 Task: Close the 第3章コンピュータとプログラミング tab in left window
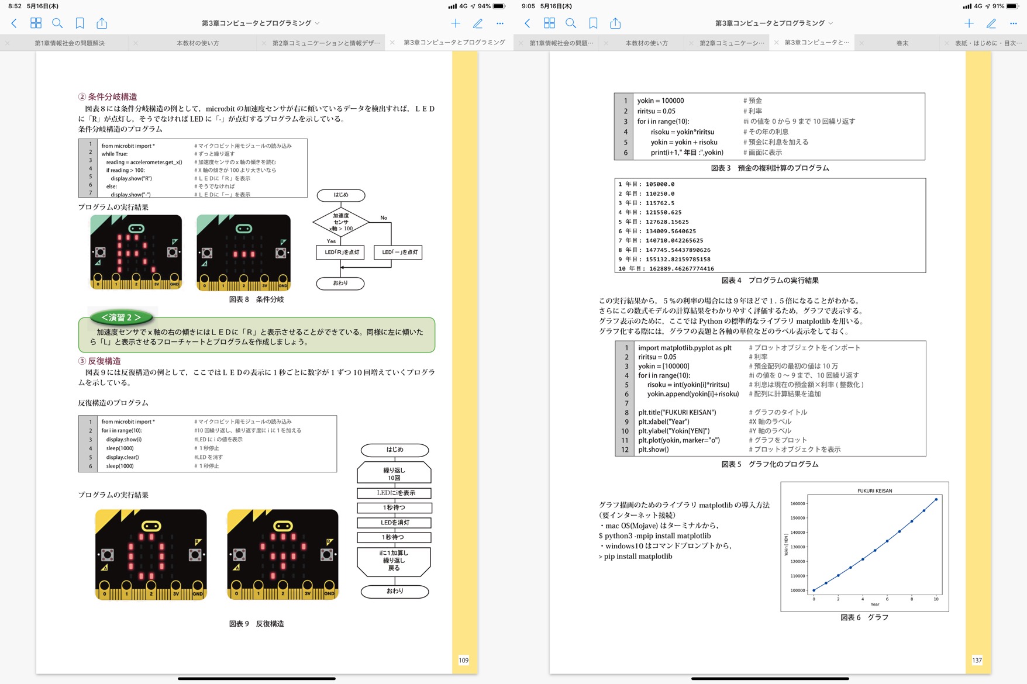[x=392, y=43]
